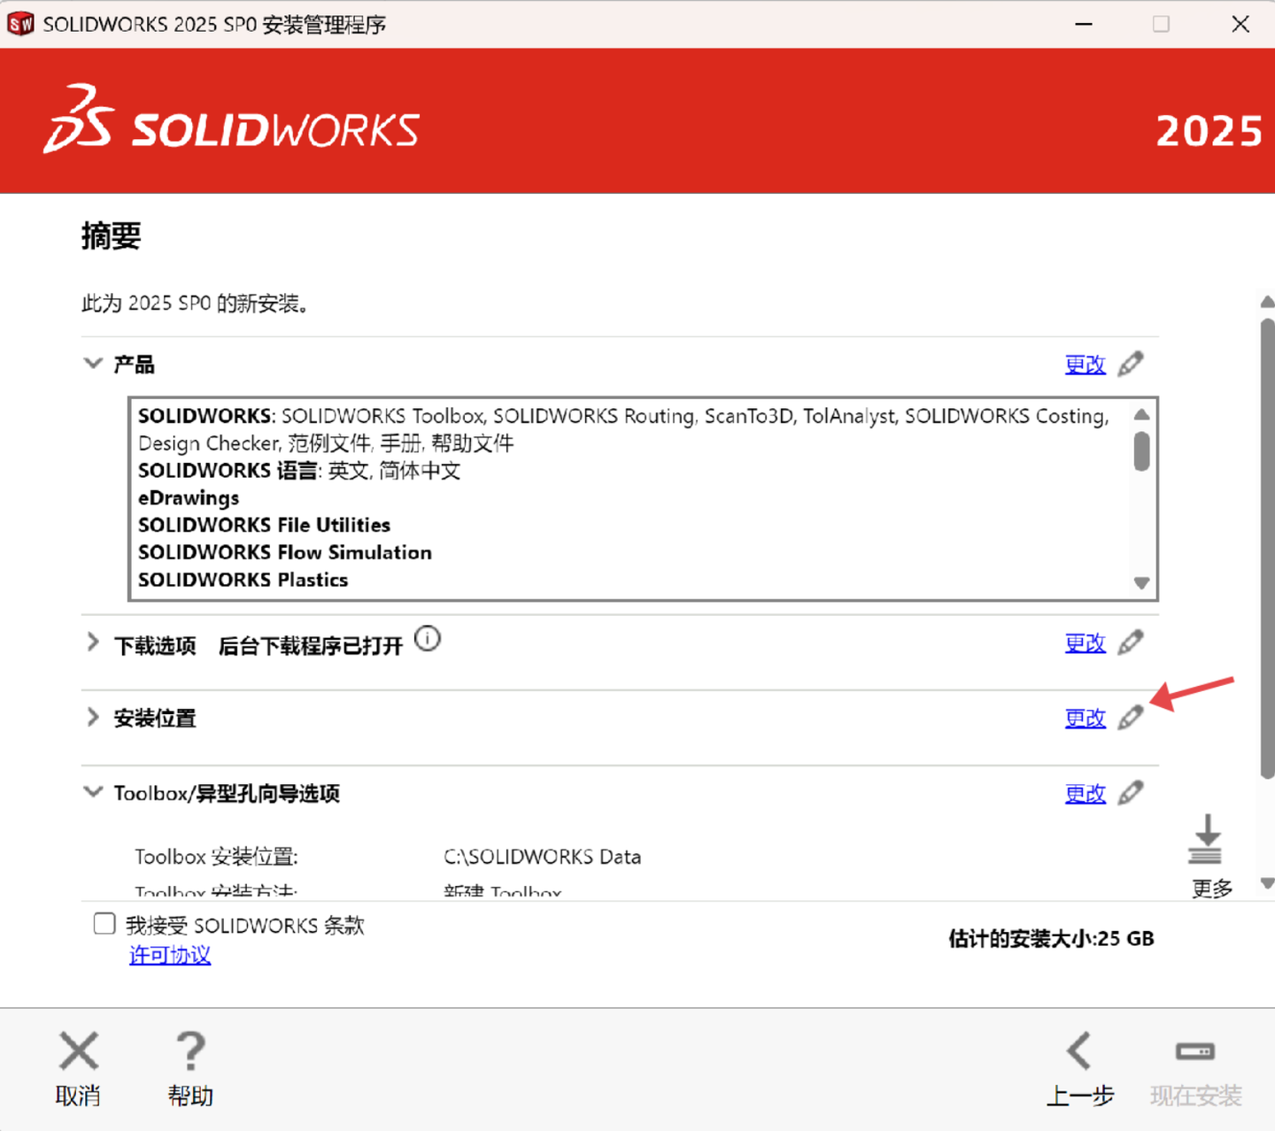
Task: Collapse the 产品 section chevron
Action: point(93,364)
